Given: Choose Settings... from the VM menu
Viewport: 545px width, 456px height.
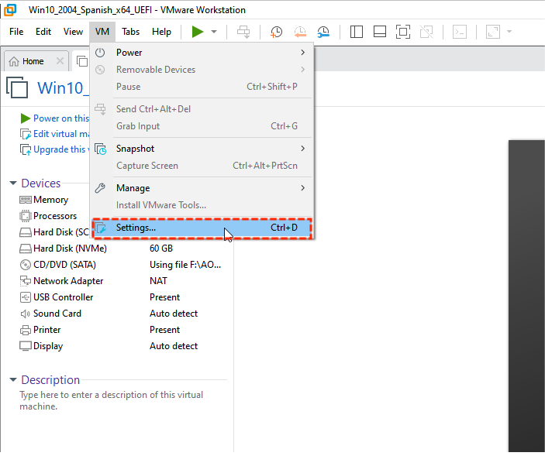Looking at the screenshot, I should [202, 228].
